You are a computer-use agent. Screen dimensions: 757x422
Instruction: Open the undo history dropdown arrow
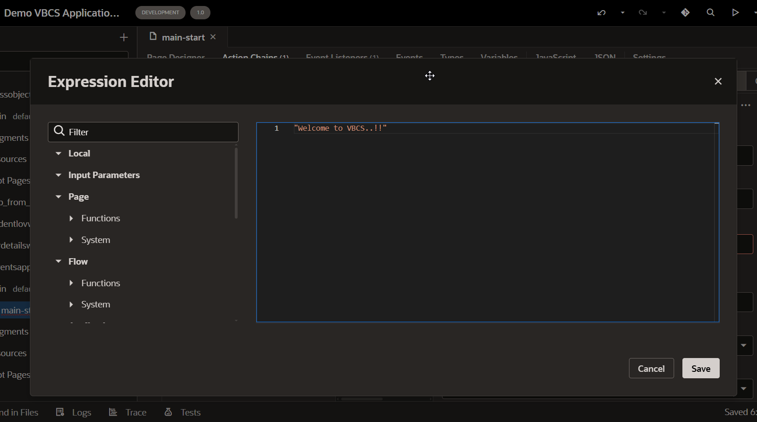pyautogui.click(x=623, y=13)
